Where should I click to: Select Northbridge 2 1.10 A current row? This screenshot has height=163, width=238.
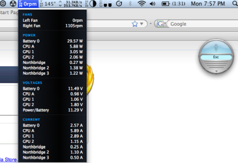pyautogui.click(x=52, y=152)
